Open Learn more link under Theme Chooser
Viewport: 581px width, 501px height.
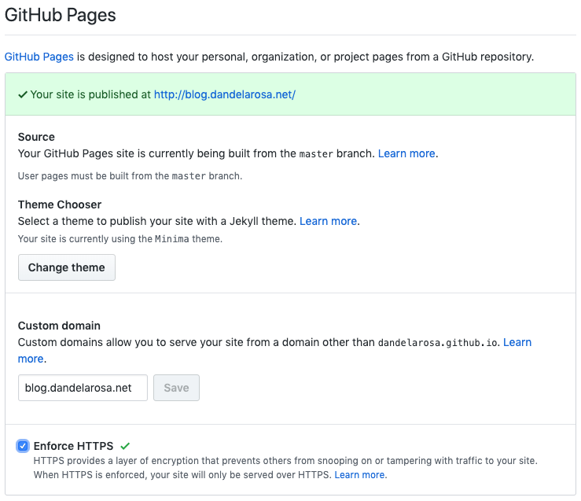click(x=329, y=221)
